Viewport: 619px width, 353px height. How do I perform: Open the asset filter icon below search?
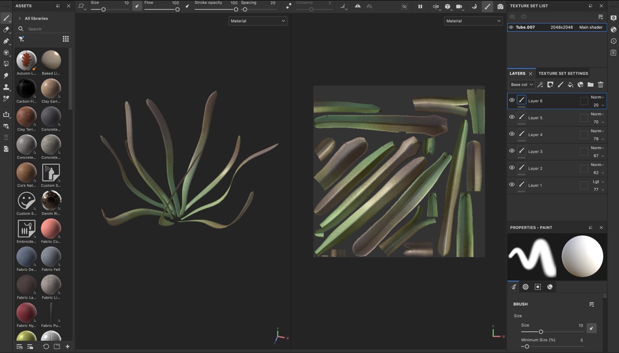coord(21,39)
